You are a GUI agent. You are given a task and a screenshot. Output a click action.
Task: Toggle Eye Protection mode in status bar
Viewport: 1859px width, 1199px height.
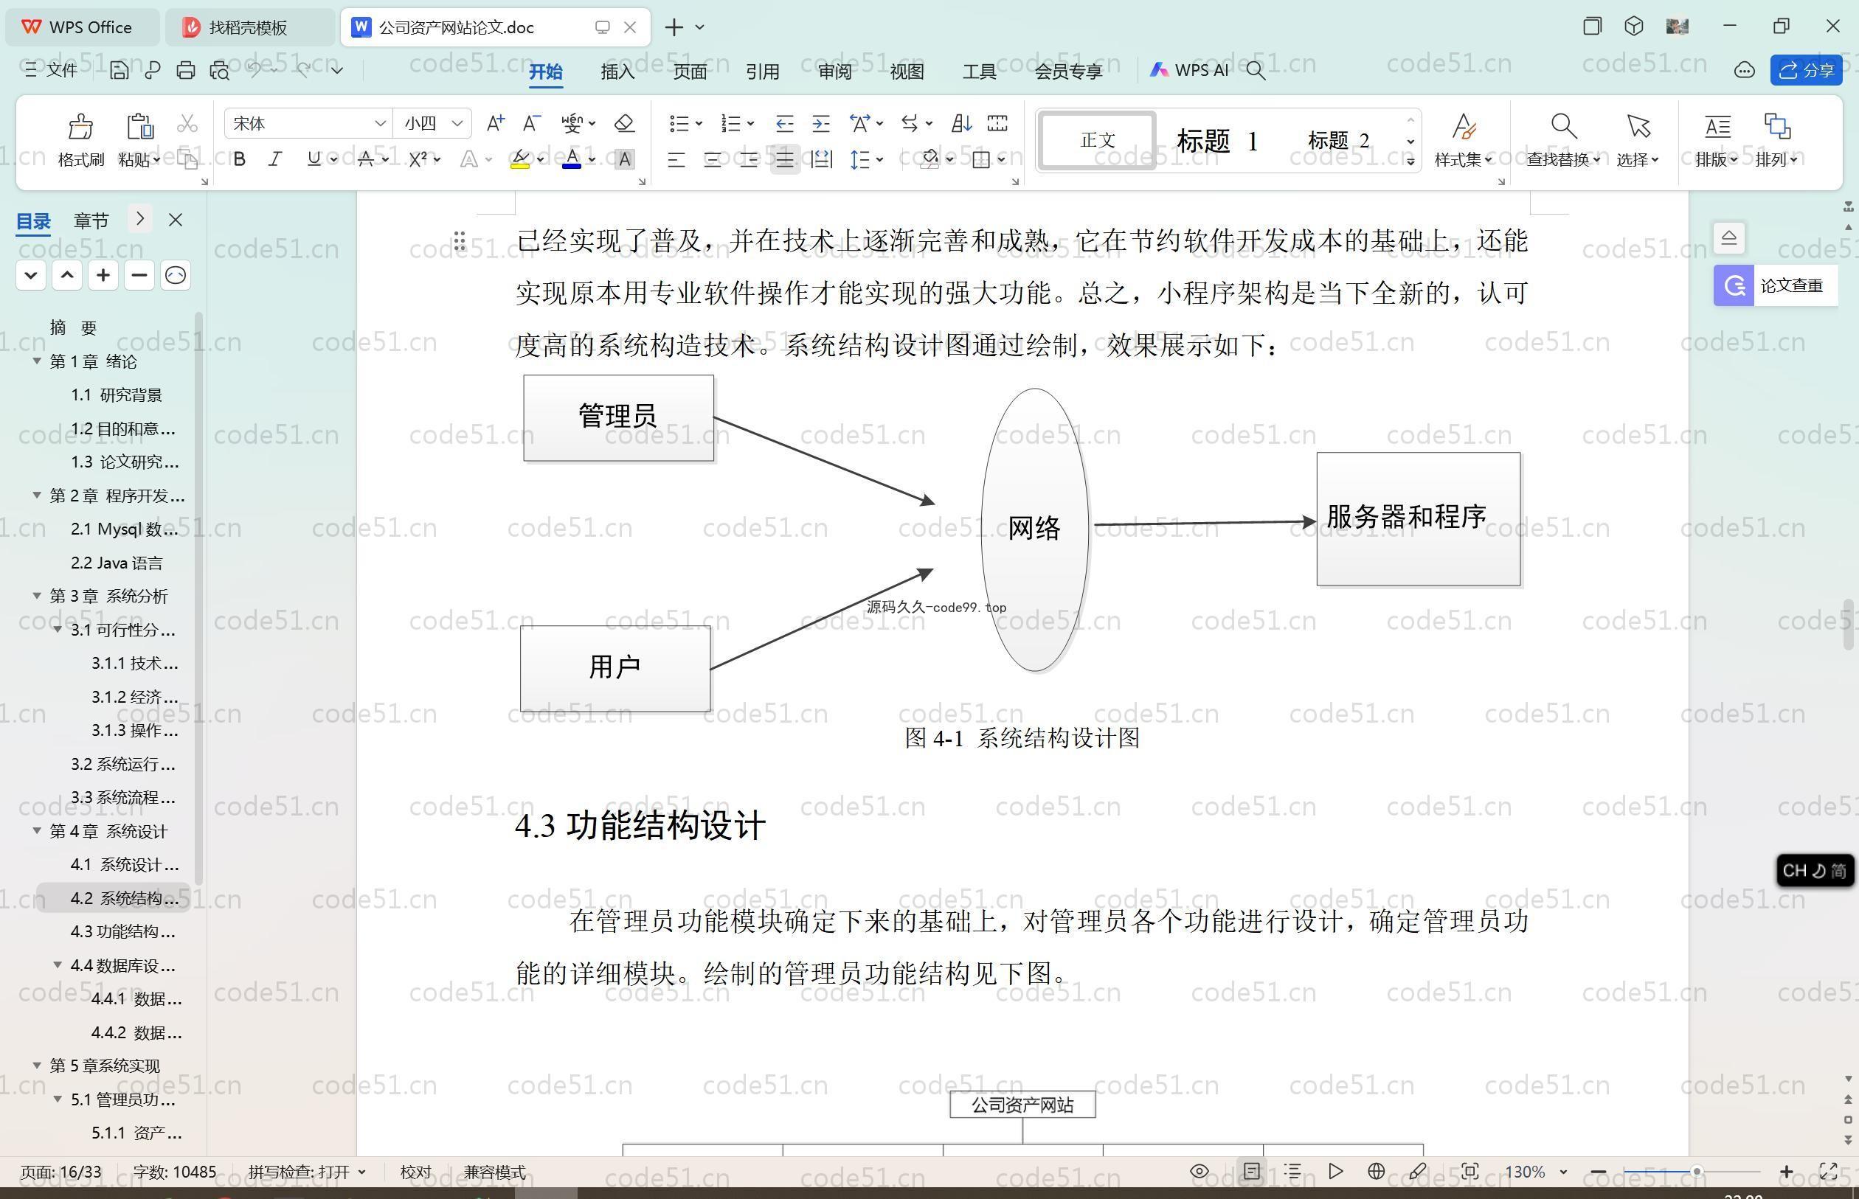click(x=1199, y=1171)
